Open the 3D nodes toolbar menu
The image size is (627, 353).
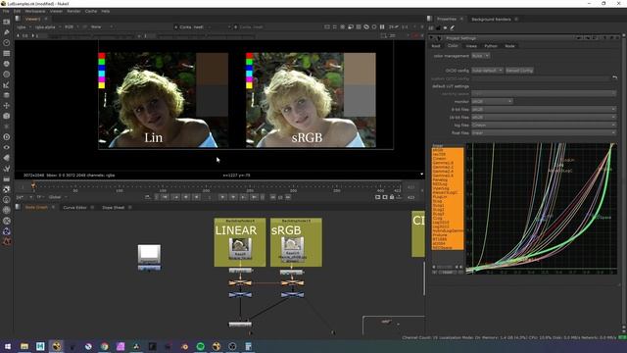coord(7,116)
